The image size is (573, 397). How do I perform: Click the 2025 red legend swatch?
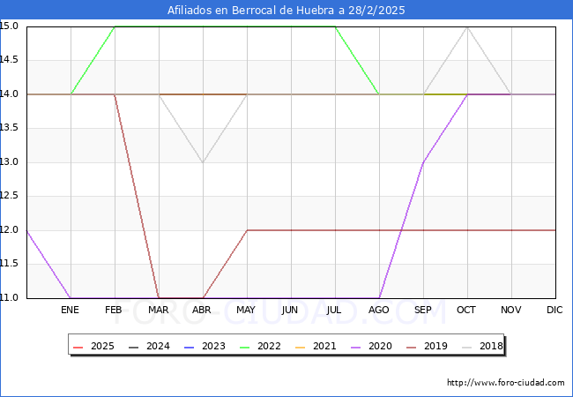[x=78, y=347]
